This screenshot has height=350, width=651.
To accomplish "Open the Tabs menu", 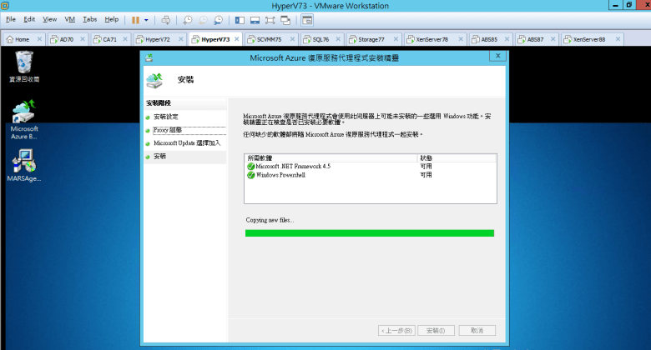I will (89, 19).
